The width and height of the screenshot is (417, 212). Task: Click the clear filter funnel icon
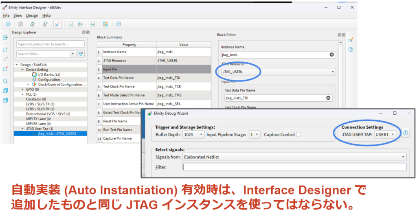[81, 54]
